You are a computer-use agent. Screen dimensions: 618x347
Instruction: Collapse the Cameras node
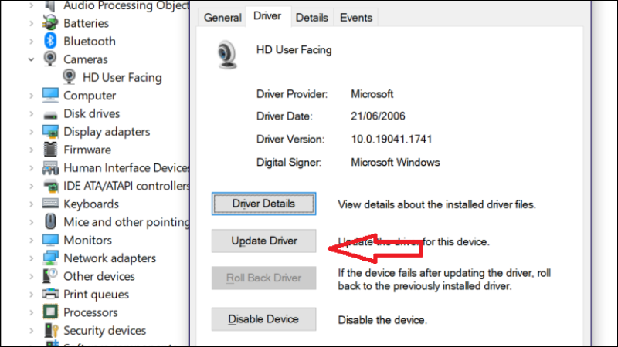pos(31,59)
